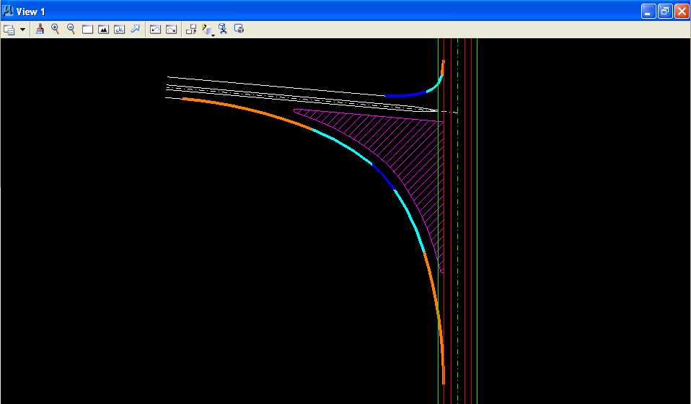Viewport: 691px width, 404px height.
Task: Go back with View Previous
Action: pos(155,30)
